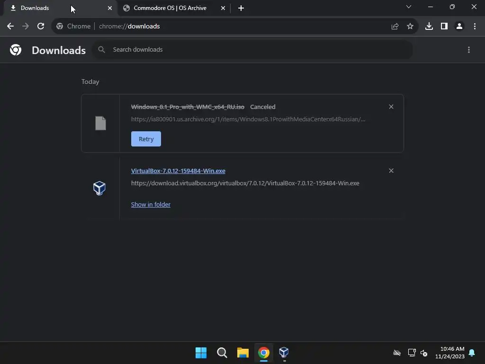Retry the canceled Windows 8.1 download
Image resolution: width=485 pixels, height=364 pixels.
[x=146, y=139]
